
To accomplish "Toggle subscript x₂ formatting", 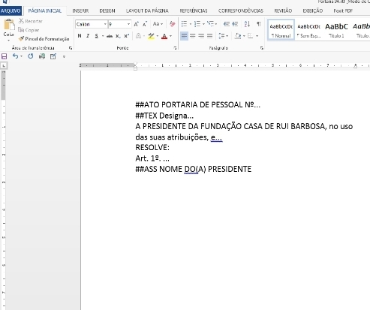I will [118, 36].
